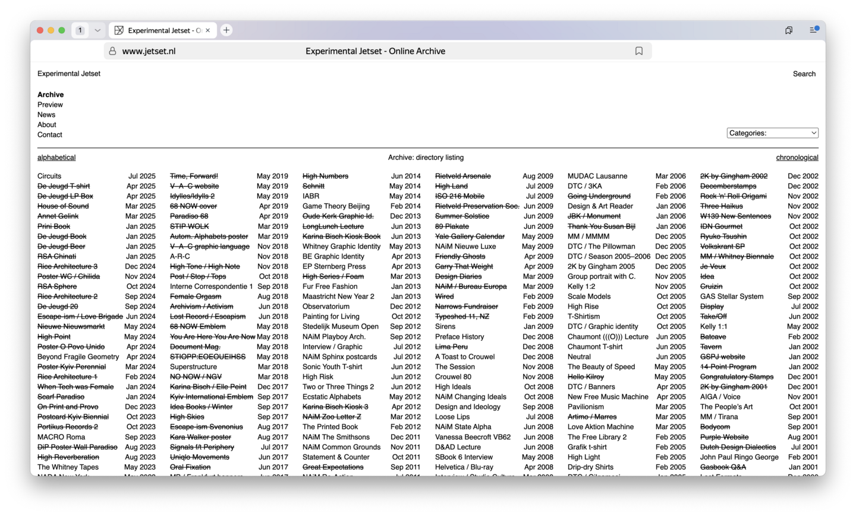
Task: Open the Circuits project
Action: [49, 176]
